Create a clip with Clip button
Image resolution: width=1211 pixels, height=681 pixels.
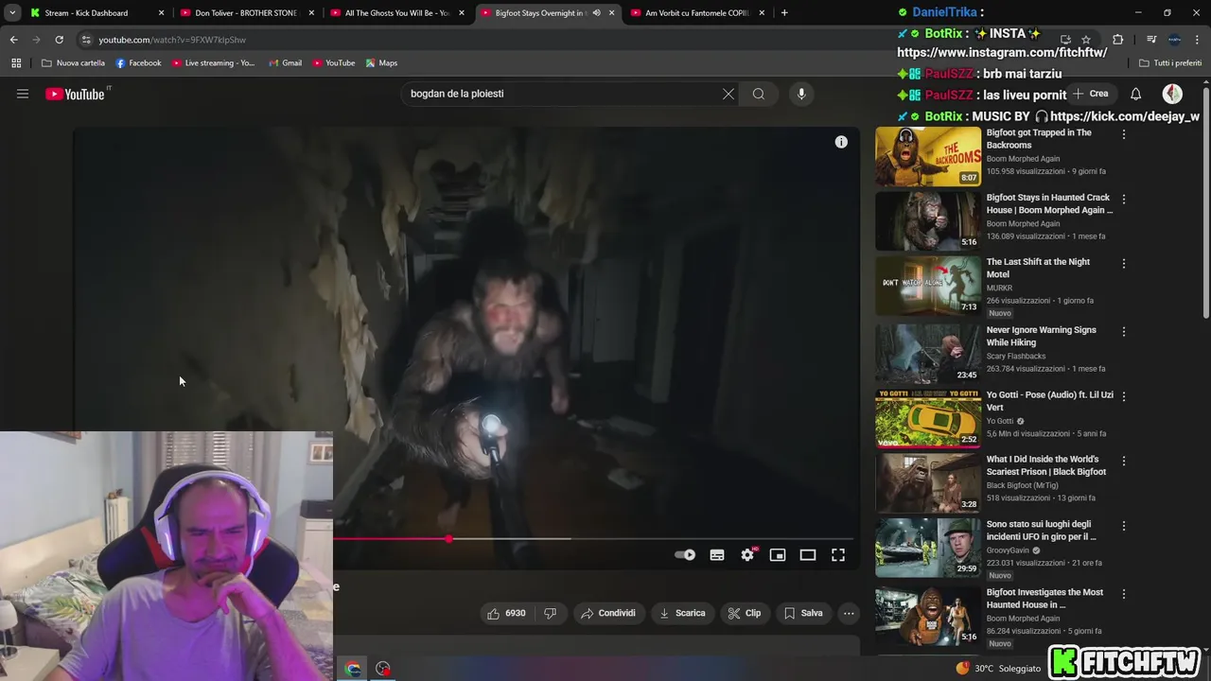[x=744, y=613]
